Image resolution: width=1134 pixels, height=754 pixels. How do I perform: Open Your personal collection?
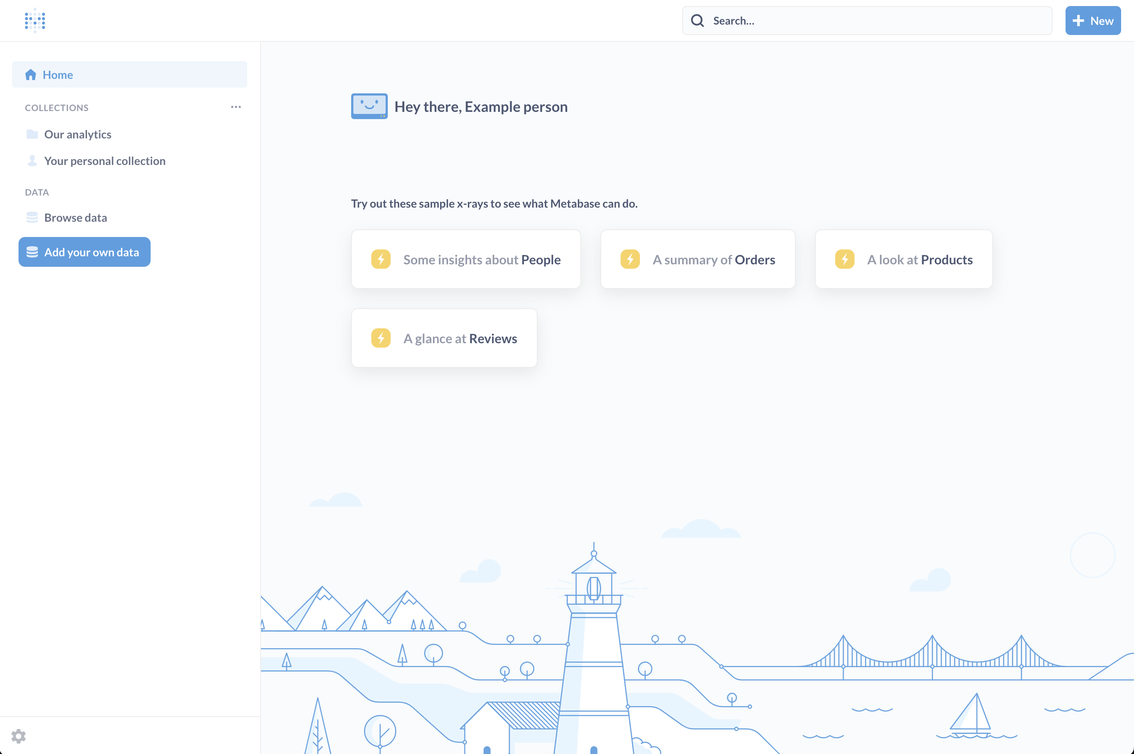click(x=104, y=161)
